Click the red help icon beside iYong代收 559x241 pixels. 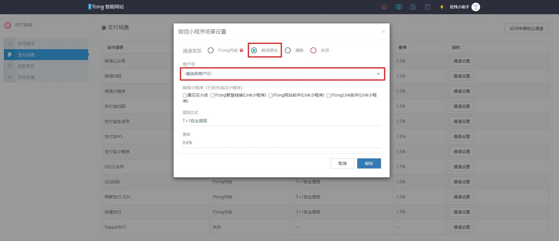click(x=242, y=50)
